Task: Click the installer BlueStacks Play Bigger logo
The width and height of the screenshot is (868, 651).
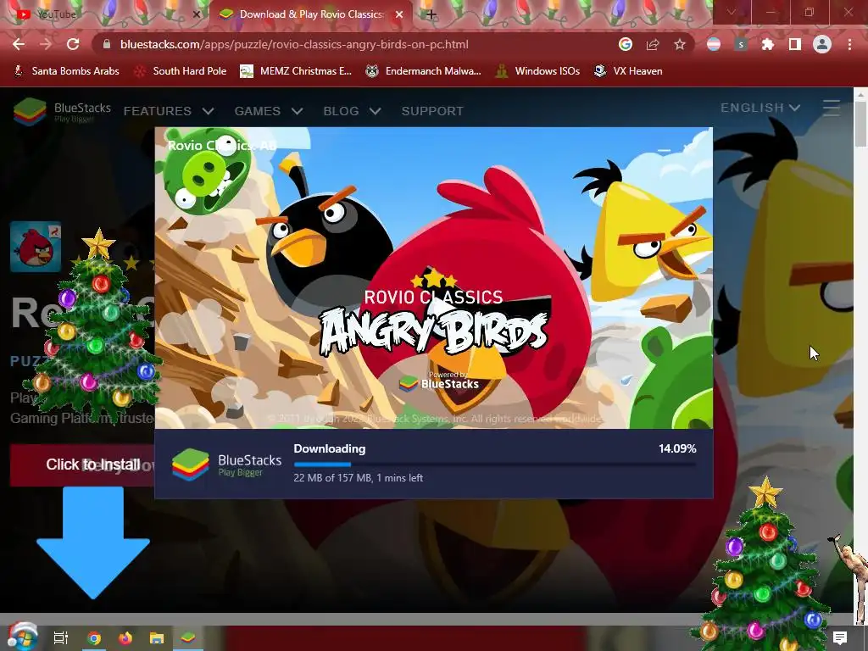Action: (x=226, y=465)
